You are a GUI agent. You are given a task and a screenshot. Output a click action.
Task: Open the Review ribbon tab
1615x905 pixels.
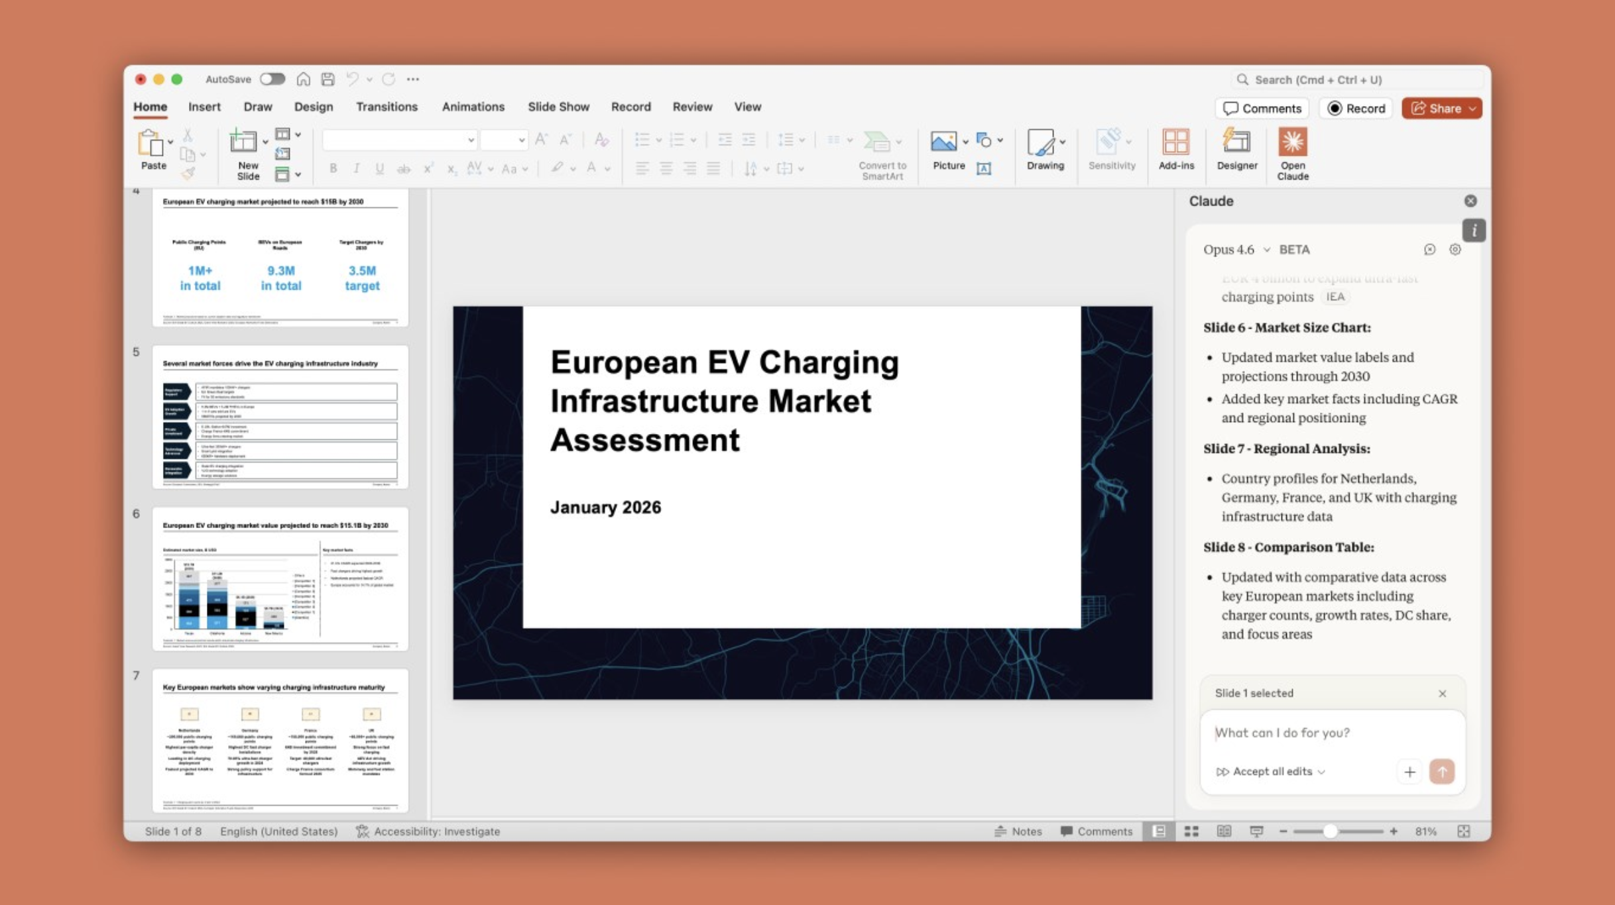click(x=692, y=107)
